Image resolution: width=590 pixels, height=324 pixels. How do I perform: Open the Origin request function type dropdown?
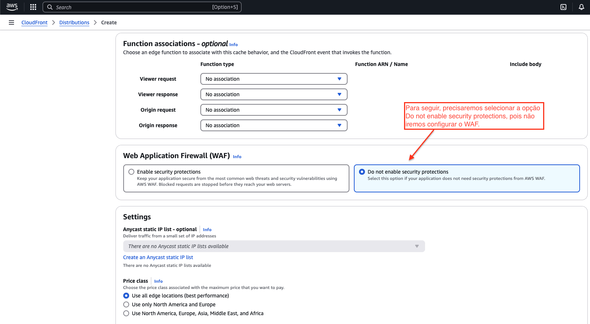[x=273, y=110]
